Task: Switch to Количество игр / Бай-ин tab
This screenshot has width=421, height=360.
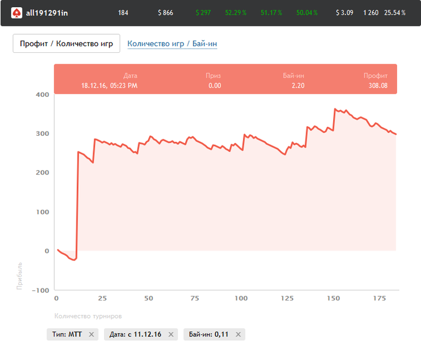Action: 172,44
